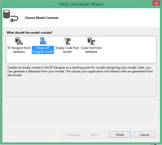Image resolution: width=162 pixels, height=145 pixels.
Task: Choose the Code First from database icon
Action: (x=91, y=41)
